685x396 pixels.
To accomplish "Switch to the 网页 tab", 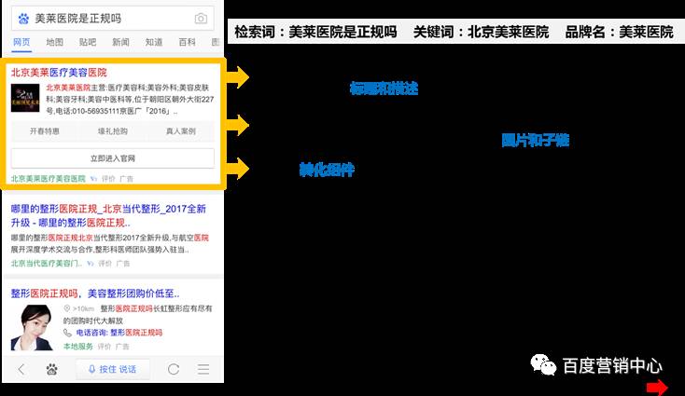I will click(x=21, y=42).
